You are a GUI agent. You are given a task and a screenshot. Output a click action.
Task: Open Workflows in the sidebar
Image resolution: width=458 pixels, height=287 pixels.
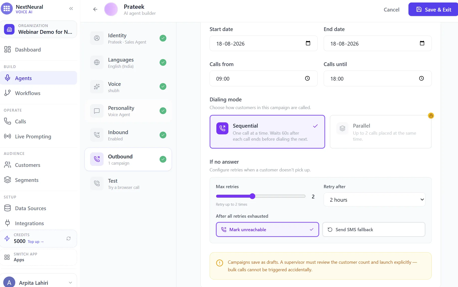(x=39, y=93)
